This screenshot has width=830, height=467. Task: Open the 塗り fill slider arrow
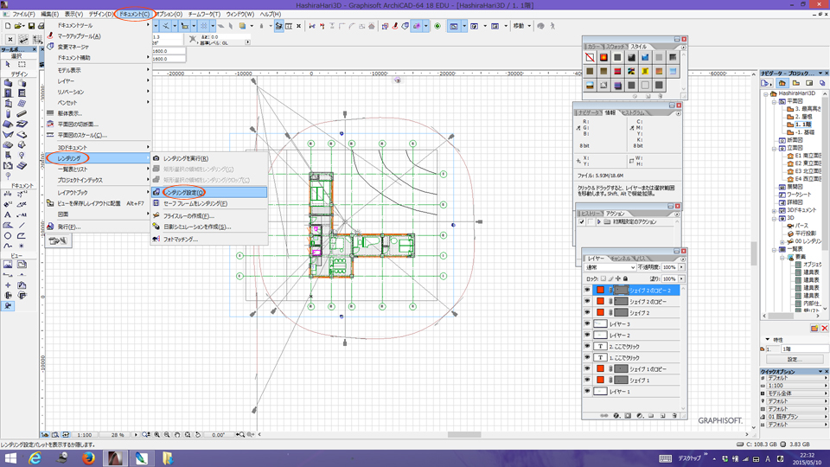point(681,278)
